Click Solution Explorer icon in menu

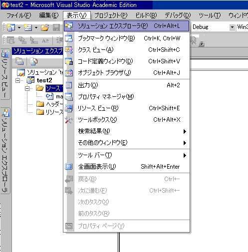[69, 26]
